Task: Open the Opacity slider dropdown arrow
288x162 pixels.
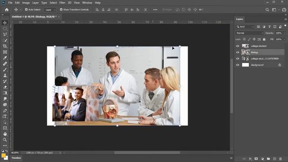Action: pos(284,33)
